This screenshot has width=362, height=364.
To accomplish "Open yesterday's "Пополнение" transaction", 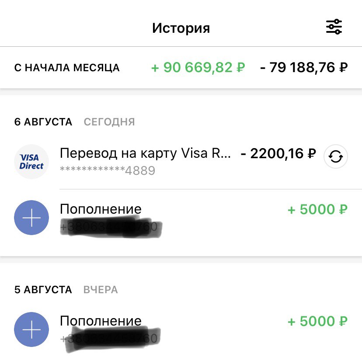I will (x=101, y=321).
